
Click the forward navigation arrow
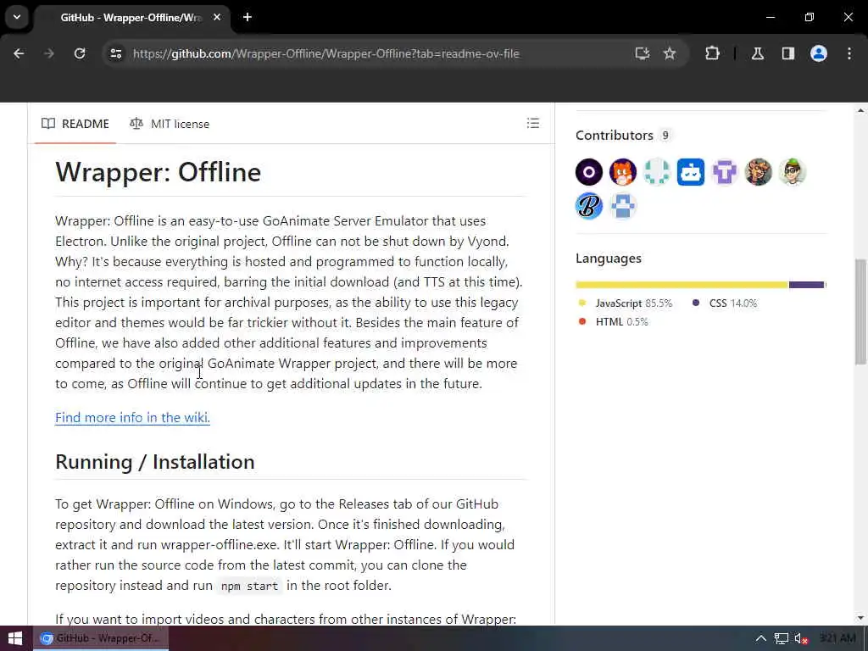point(48,53)
